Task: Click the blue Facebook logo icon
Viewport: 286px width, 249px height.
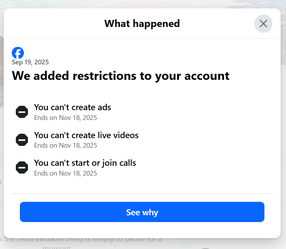Action: tap(18, 53)
